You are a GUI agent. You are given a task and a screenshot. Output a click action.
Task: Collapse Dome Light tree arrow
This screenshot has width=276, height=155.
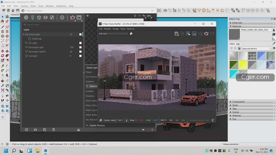point(24,34)
